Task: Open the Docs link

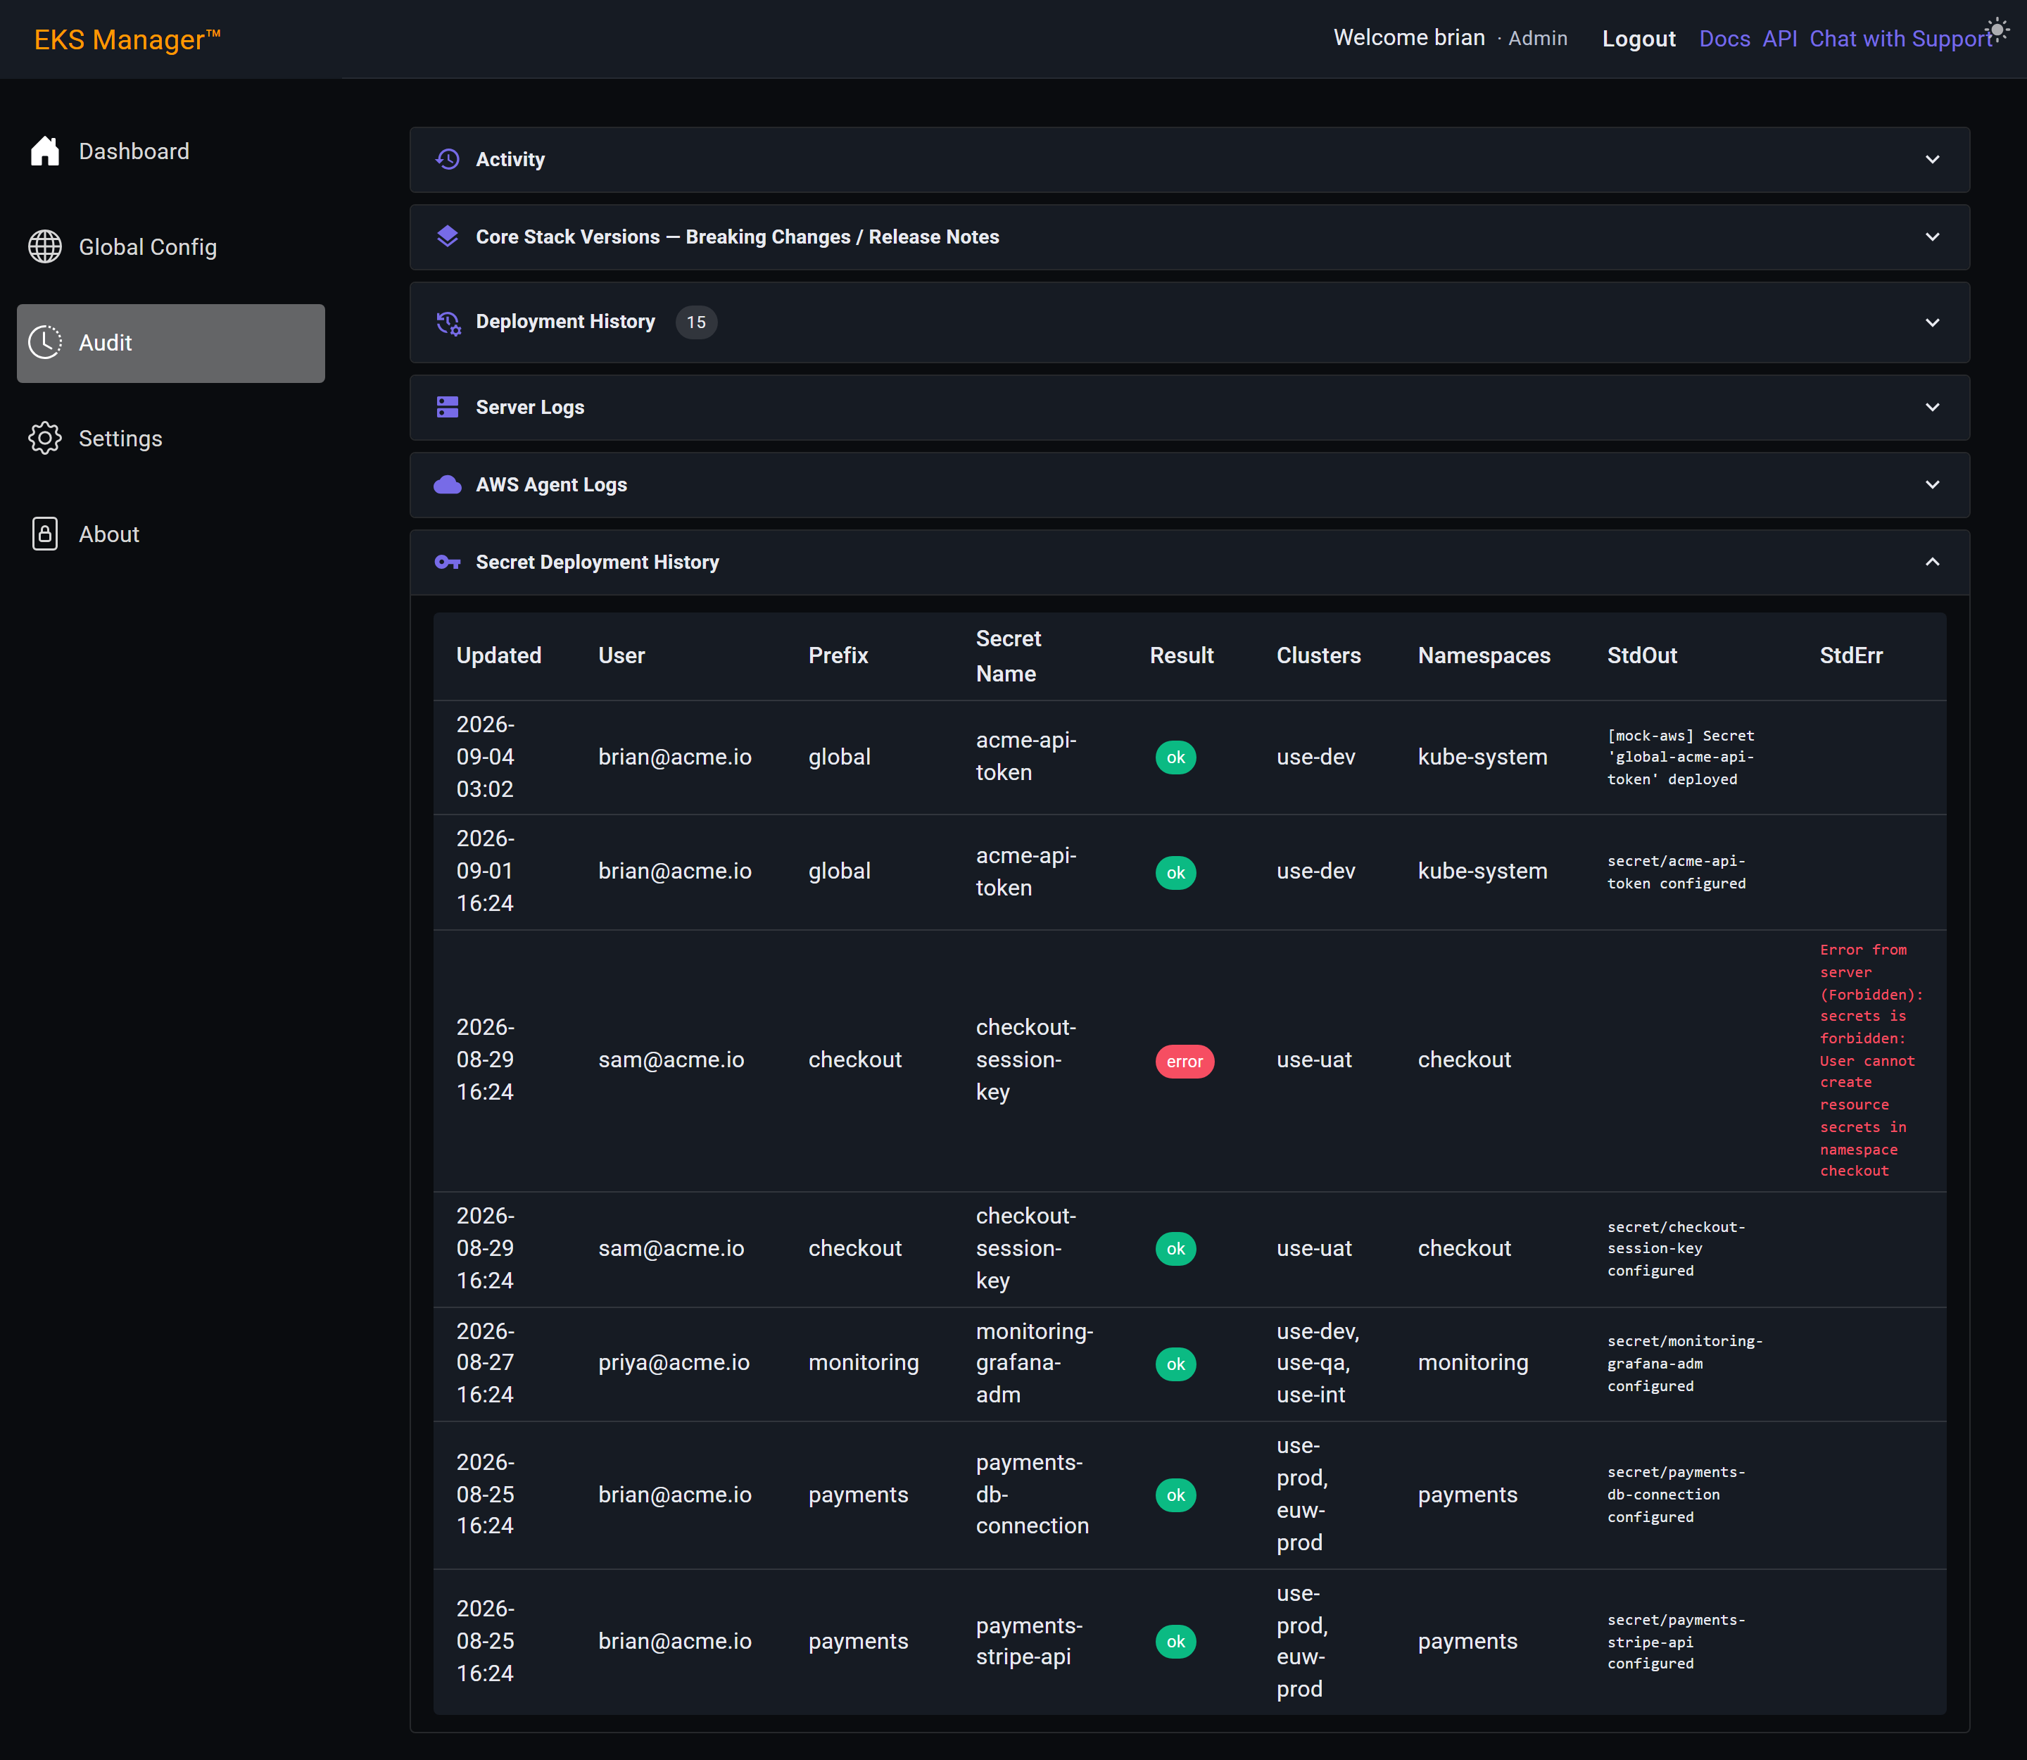Action: coord(1724,38)
